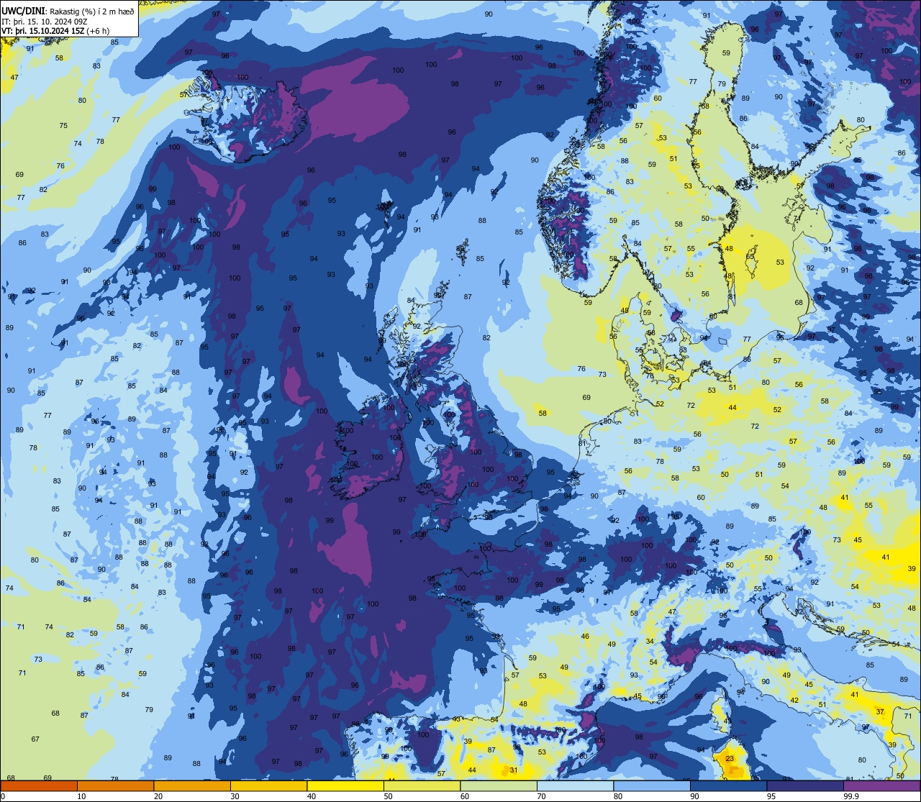This screenshot has width=921, height=802.
Task: Select the orange 10–20 legend swatch
Action: click(115, 785)
